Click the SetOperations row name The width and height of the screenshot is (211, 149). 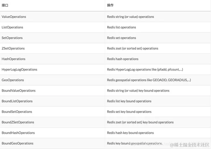click(x=12, y=38)
